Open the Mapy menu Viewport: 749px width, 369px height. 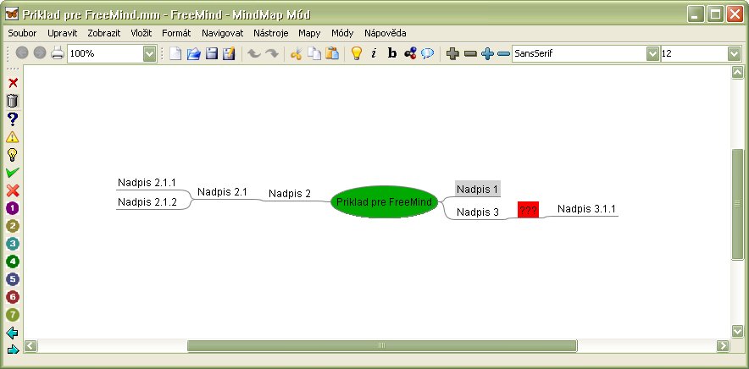(309, 33)
